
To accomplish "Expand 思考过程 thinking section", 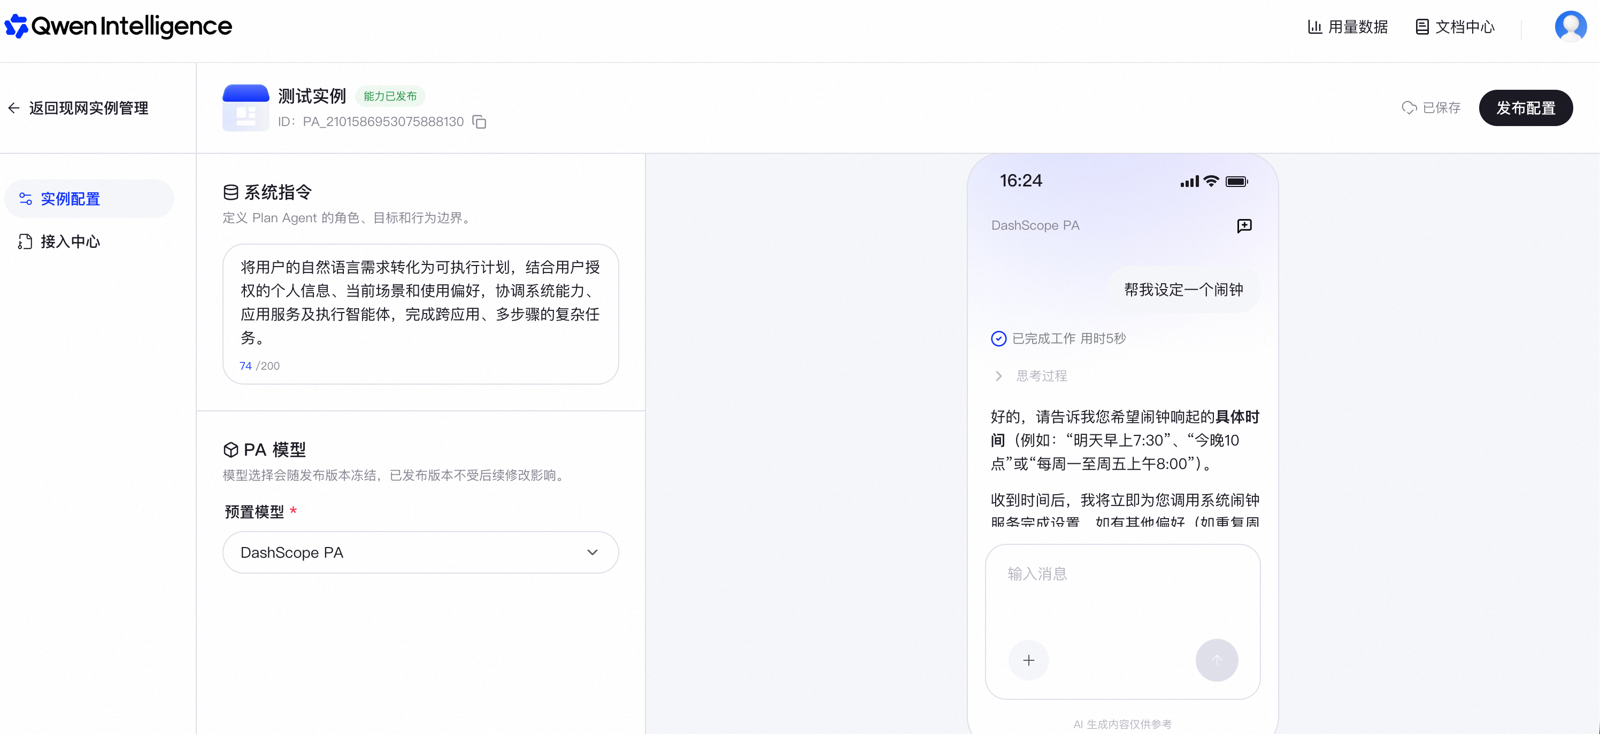I will pyautogui.click(x=1031, y=376).
